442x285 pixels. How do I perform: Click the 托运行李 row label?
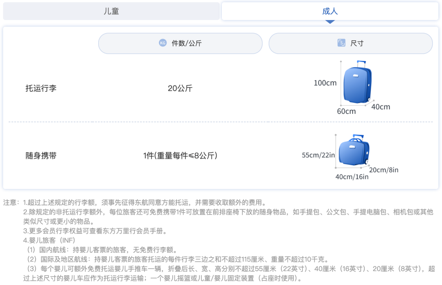[x=41, y=88]
